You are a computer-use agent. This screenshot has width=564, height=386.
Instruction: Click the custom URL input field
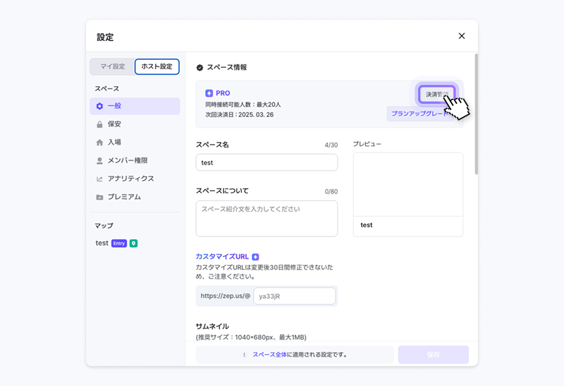294,296
